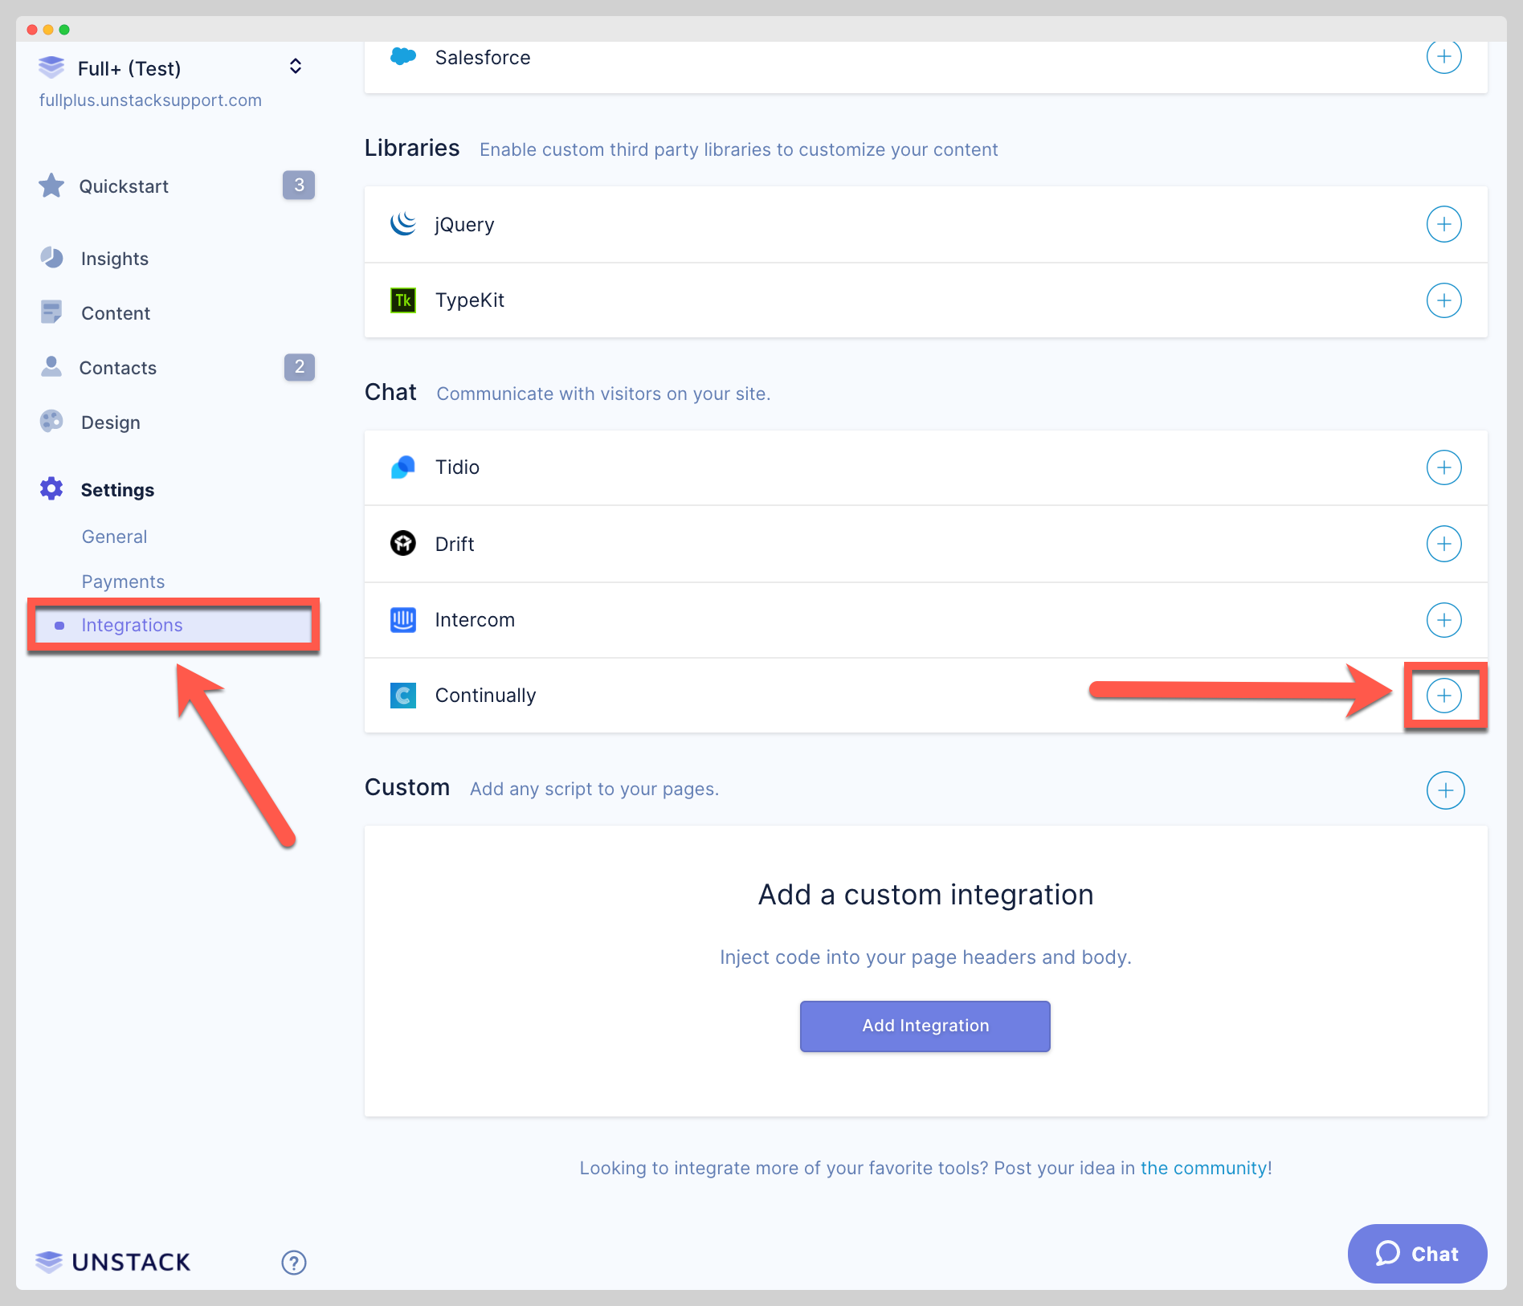Click the plus icon beside Intercom
1523x1306 pixels.
pyautogui.click(x=1443, y=620)
